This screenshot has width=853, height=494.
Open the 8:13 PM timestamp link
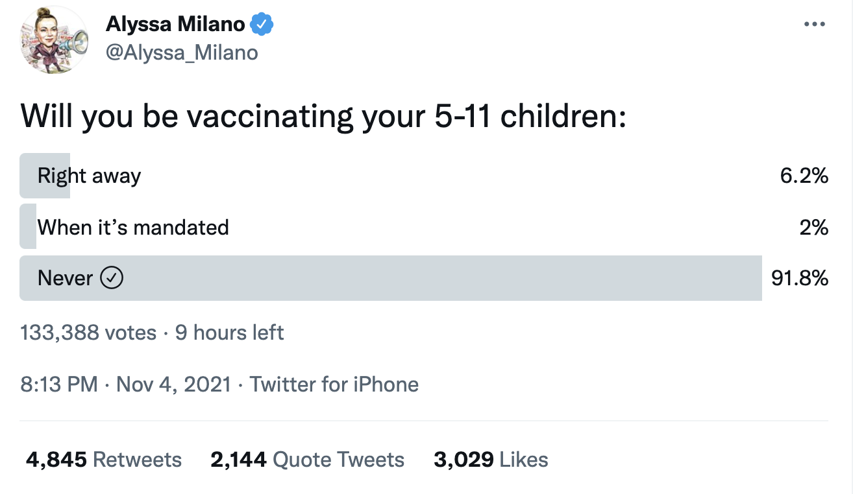coord(59,384)
